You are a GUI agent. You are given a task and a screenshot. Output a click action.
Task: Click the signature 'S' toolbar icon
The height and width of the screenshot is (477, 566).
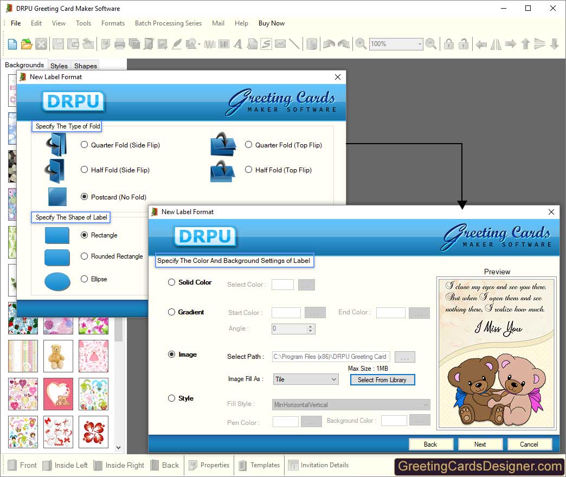(266, 44)
